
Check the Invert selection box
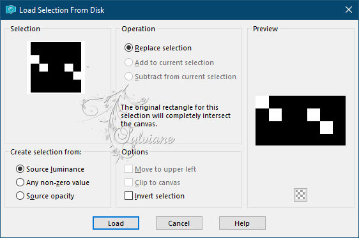click(155, 196)
